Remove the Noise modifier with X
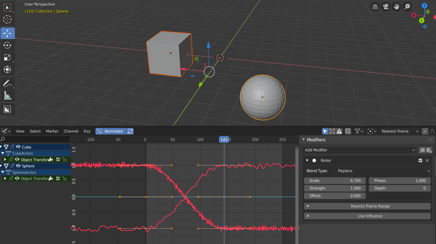 click(427, 160)
